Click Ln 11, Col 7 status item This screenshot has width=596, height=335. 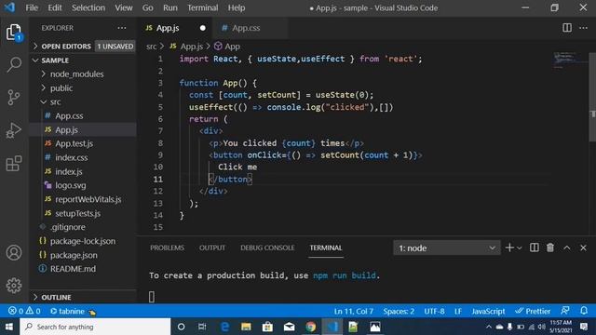point(354,311)
